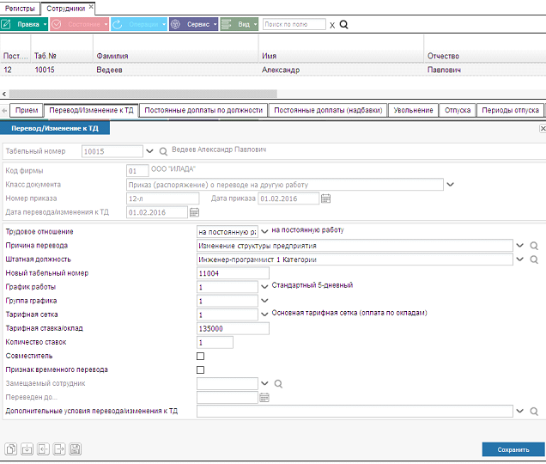Select the Ведеев row in table
Screen dimensions: 546x464
(x=273, y=70)
